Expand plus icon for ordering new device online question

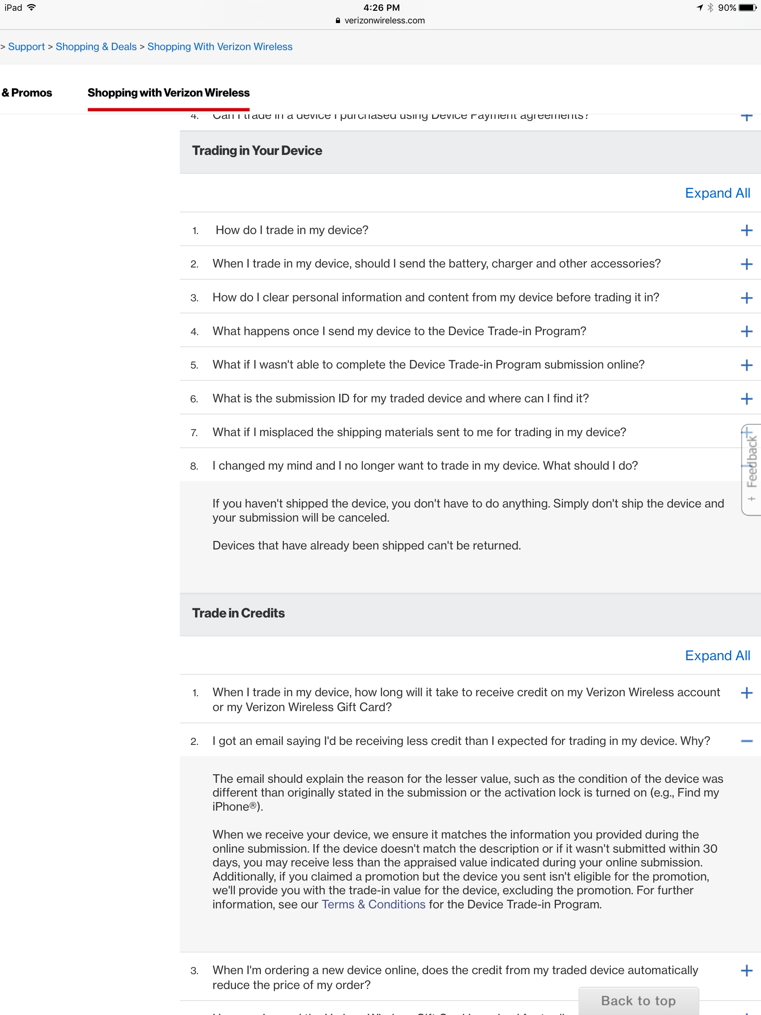pos(746,970)
